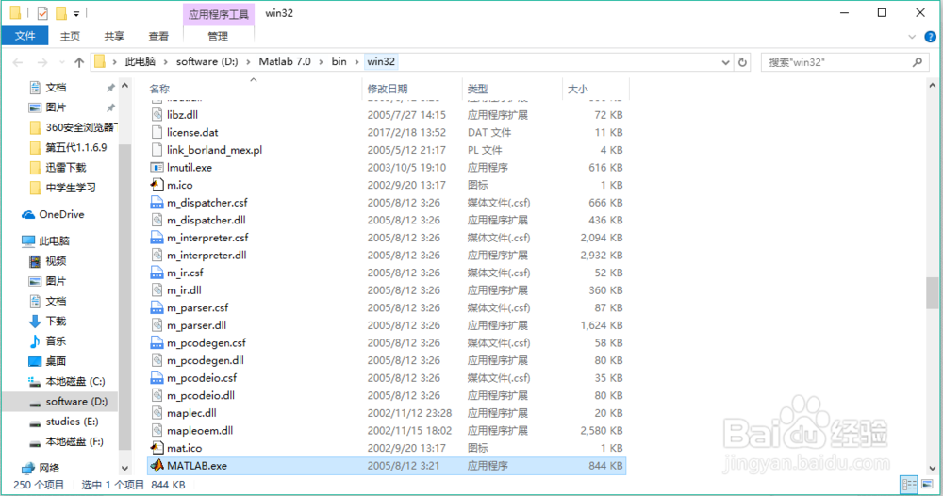The height and width of the screenshot is (496, 943).
Task: Expand the ribbon with chevron
Action: pos(912,37)
